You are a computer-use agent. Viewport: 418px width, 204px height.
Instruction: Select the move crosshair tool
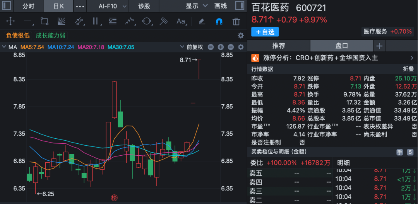coord(10,21)
